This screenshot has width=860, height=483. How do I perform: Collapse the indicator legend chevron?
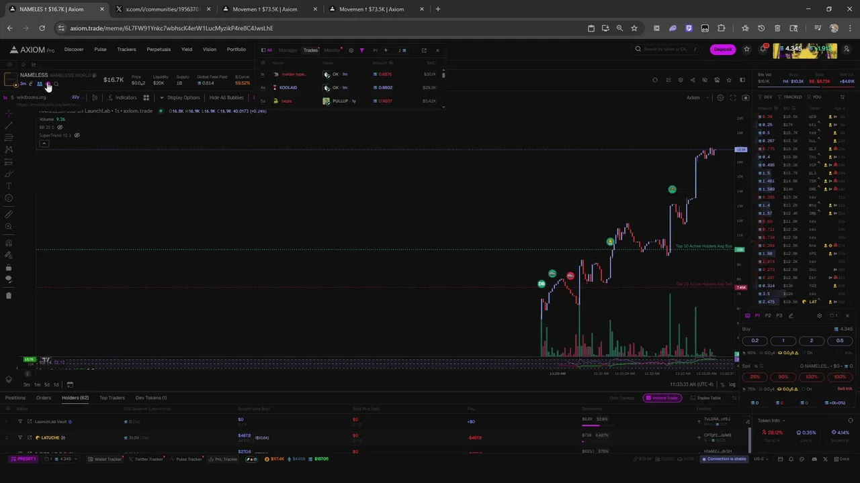[44, 144]
